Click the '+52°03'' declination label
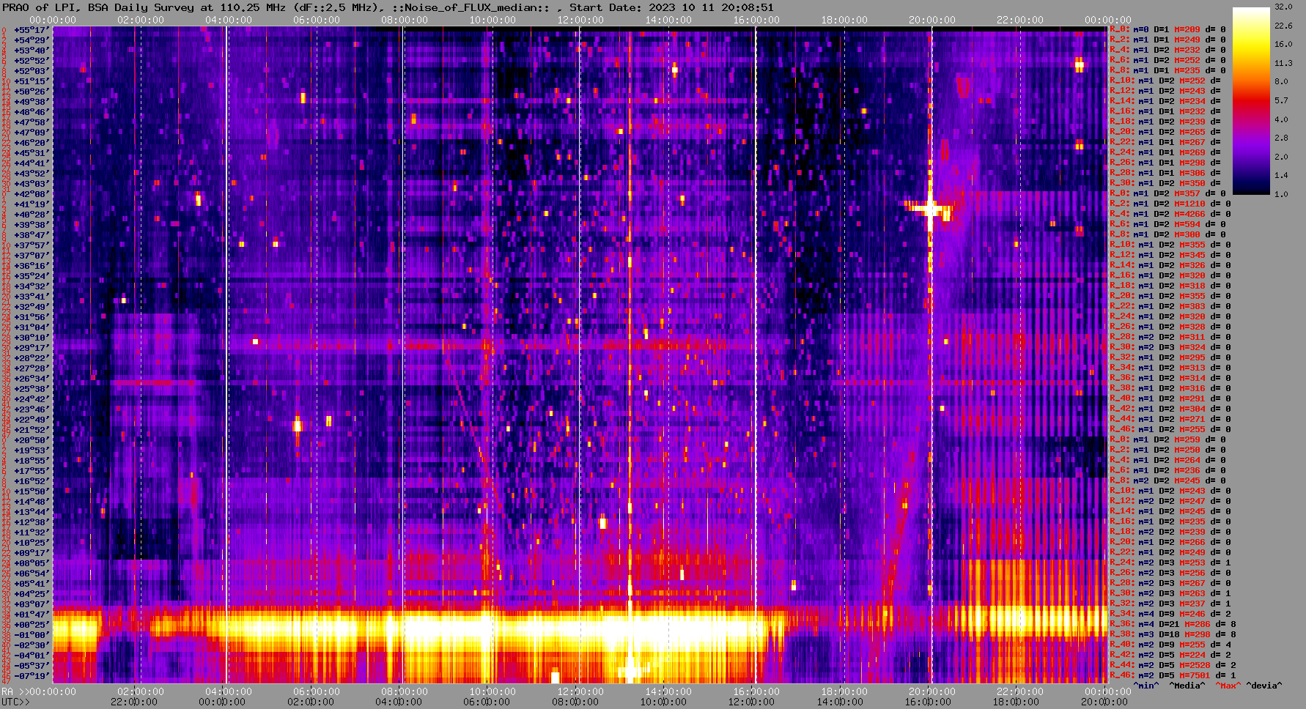The width and height of the screenshot is (1306, 709). pyautogui.click(x=31, y=71)
